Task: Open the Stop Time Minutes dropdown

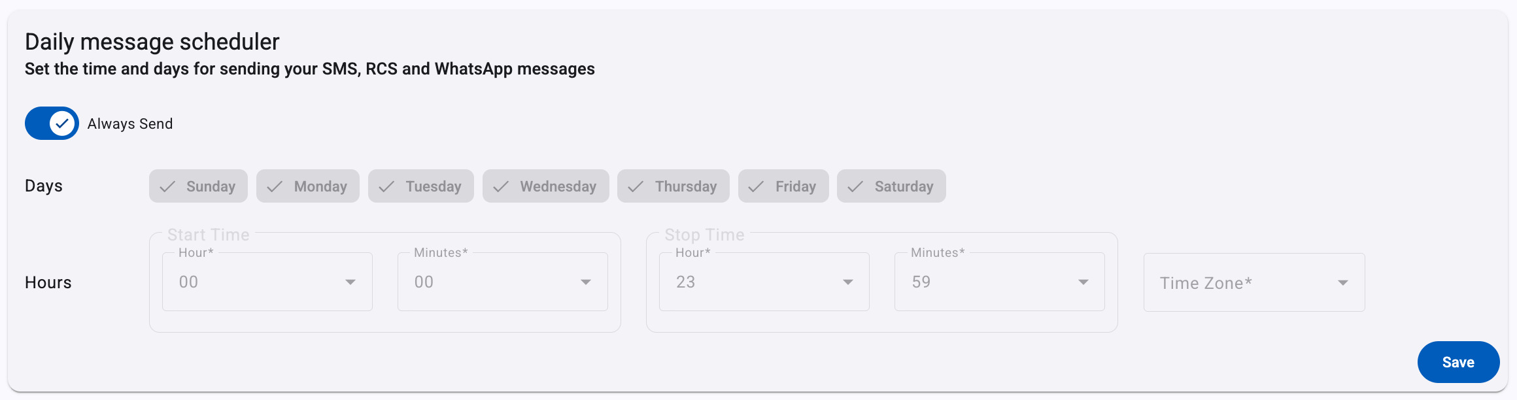Action: point(1000,282)
